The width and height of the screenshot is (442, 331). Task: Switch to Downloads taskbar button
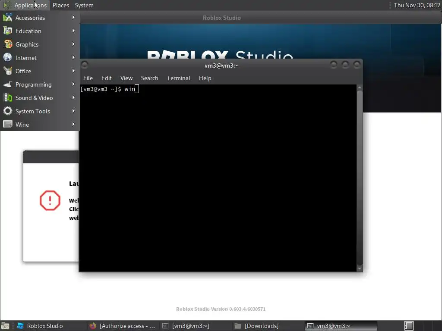pyautogui.click(x=268, y=326)
